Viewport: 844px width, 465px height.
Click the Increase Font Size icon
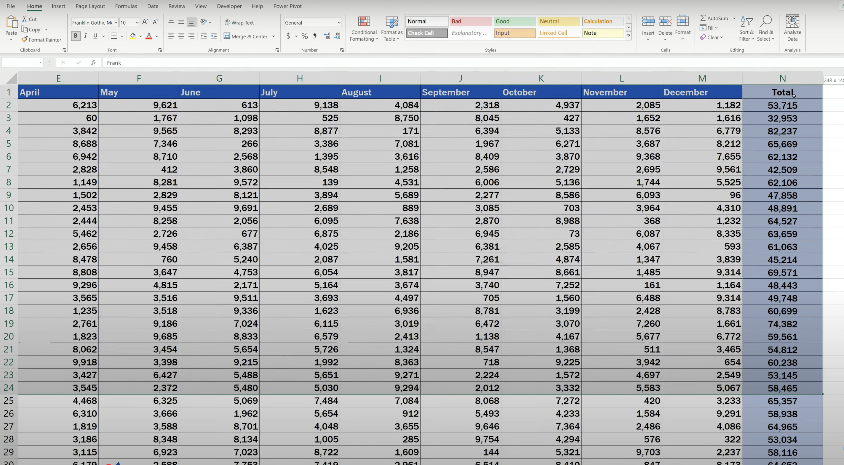point(145,22)
